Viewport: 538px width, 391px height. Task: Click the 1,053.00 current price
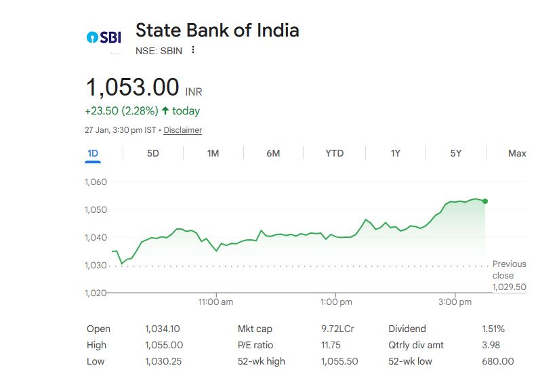pos(133,88)
